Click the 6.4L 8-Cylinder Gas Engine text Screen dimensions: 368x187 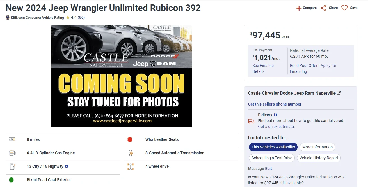(51, 153)
